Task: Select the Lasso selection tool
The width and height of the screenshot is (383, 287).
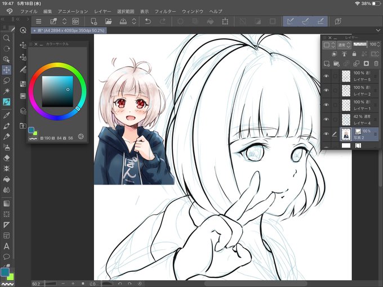Action: [x=6, y=80]
